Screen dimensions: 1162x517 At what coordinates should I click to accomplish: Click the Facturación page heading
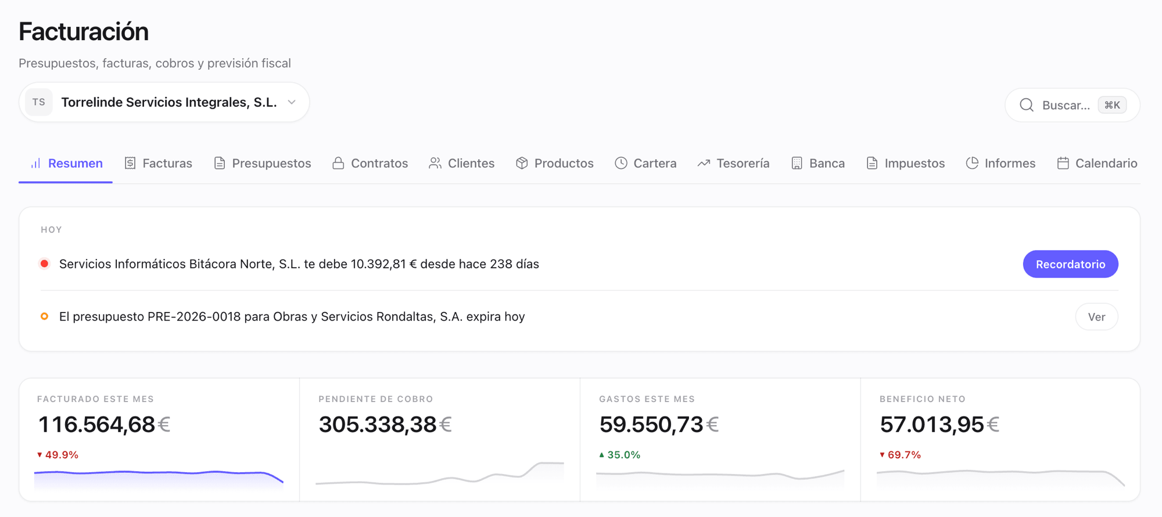click(84, 31)
